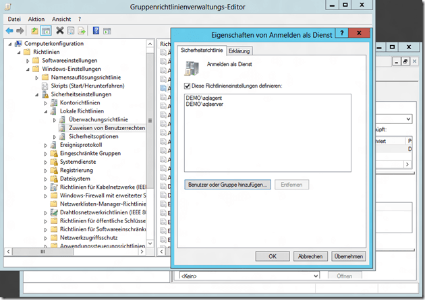The width and height of the screenshot is (425, 300).
Task: Expand the Überwachungsrichtlinie node
Action: tap(55, 120)
